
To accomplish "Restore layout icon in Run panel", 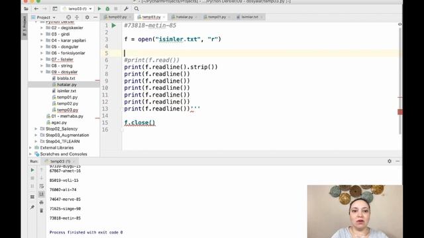I will [x=32, y=197].
